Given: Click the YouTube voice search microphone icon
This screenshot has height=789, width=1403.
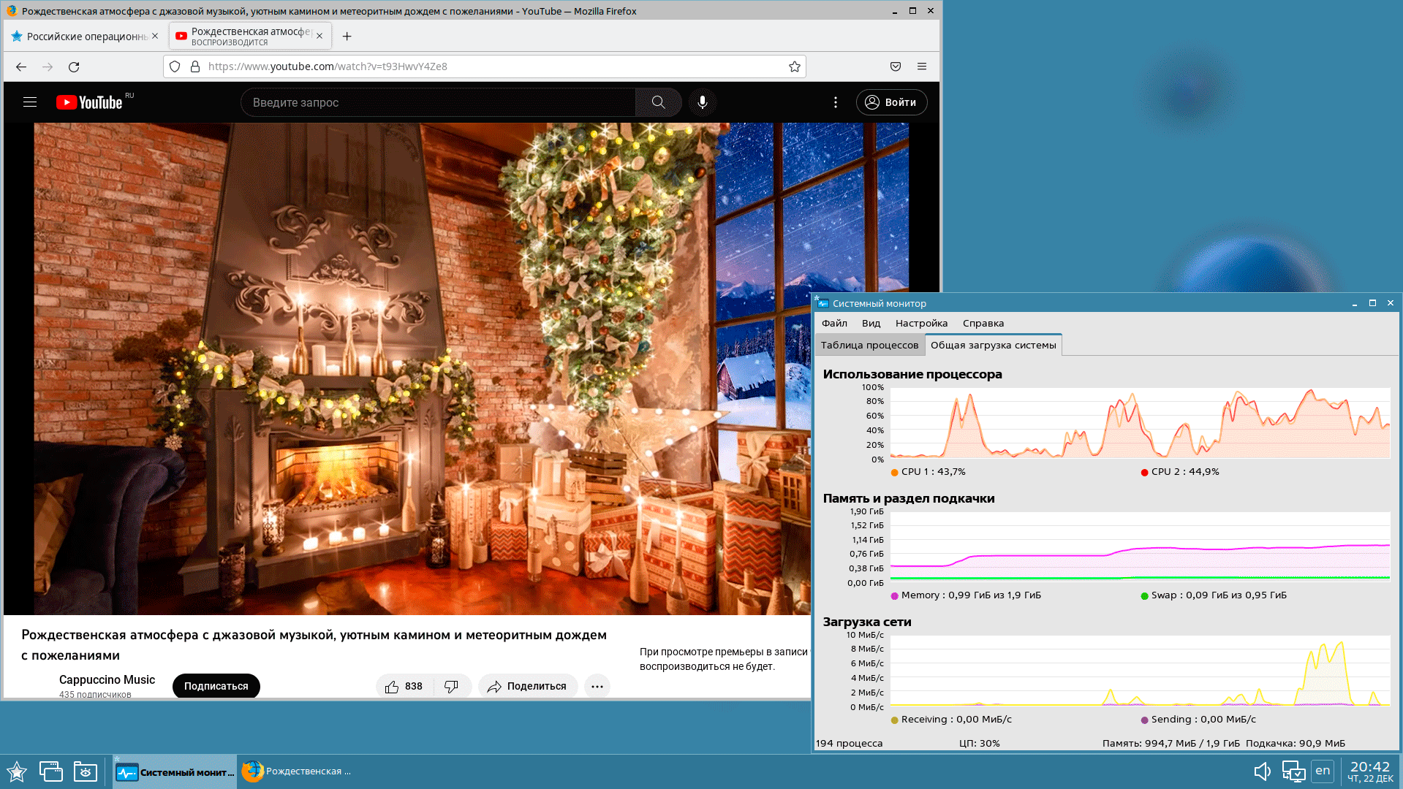Looking at the screenshot, I should coord(702,102).
